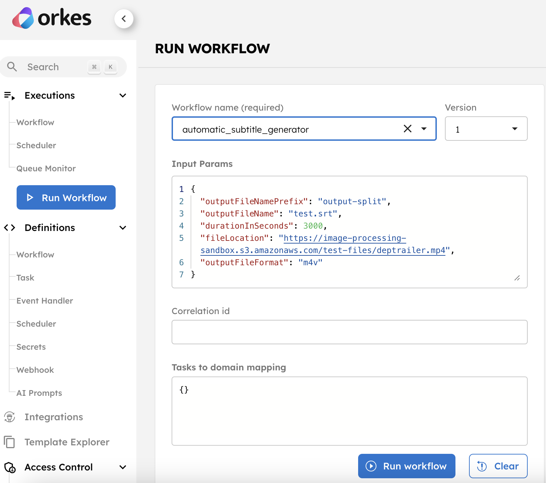Click the Access Control shield icon
This screenshot has width=546, height=483.
tap(10, 467)
